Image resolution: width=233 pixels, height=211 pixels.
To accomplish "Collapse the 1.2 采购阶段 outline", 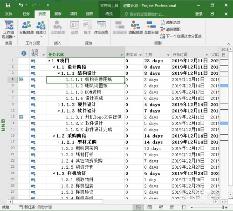I will 54,136.
